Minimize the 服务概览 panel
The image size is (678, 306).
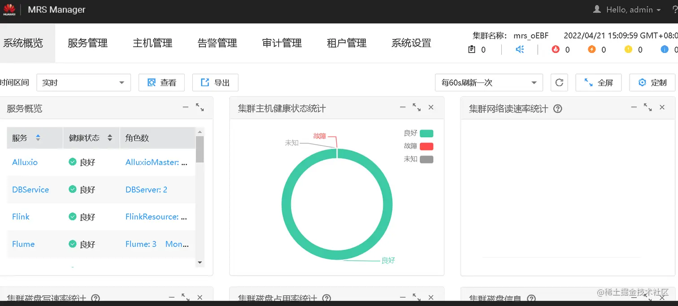(x=186, y=107)
